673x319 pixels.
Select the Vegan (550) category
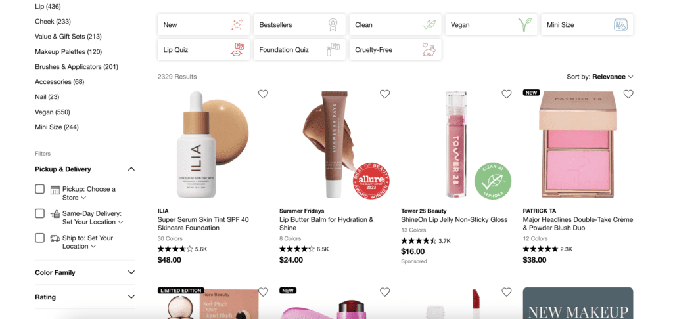(x=53, y=112)
